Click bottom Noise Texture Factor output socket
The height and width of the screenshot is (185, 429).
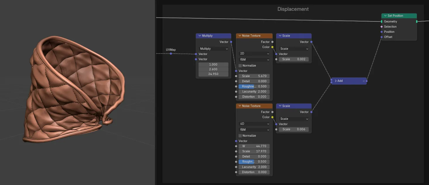point(272,112)
